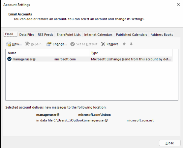This screenshot has width=183, height=148.
Task: Click the Change... label text
Action: pos(60,44)
